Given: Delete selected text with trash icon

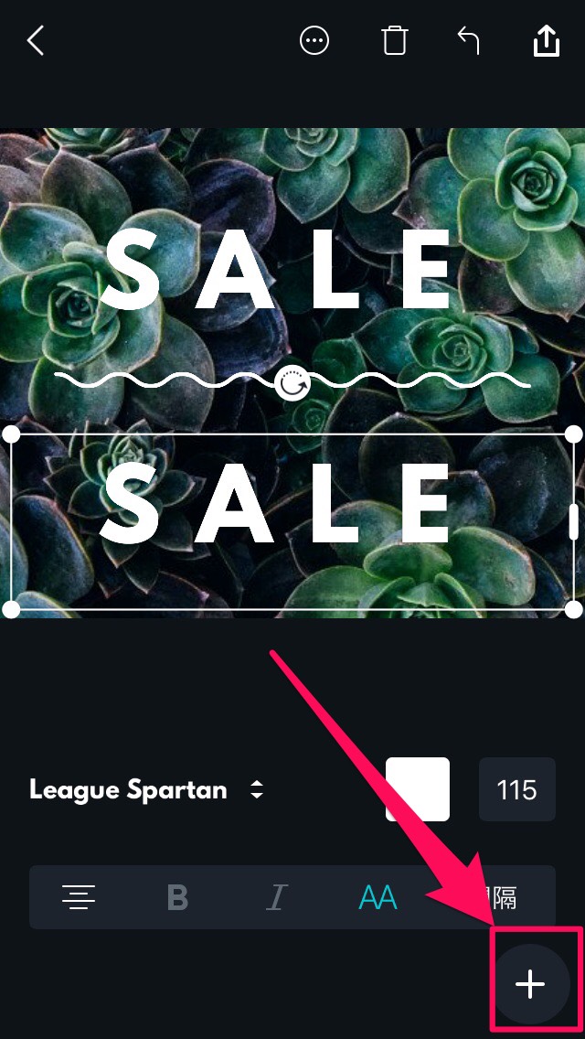Looking at the screenshot, I should (x=394, y=40).
